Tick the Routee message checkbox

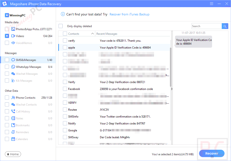[x=65, y=110]
